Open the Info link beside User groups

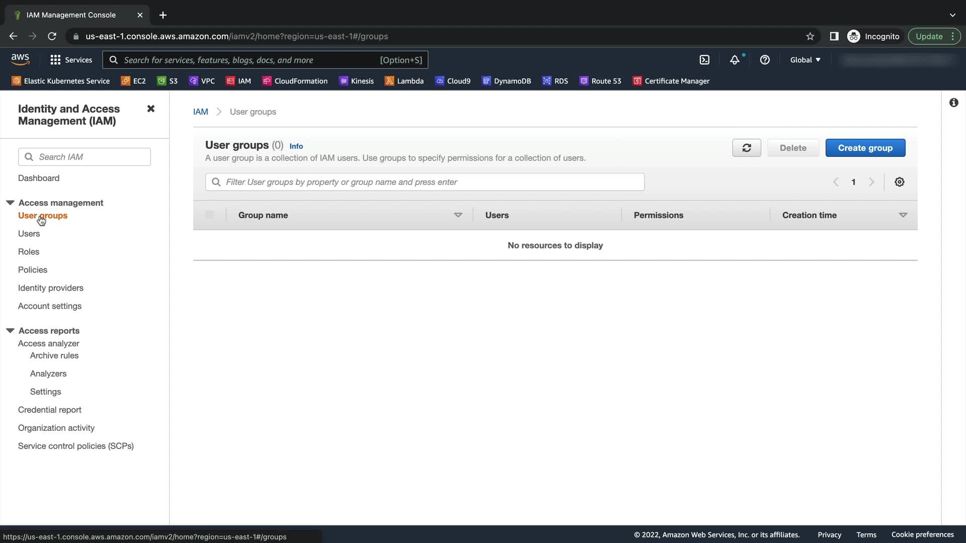296,146
